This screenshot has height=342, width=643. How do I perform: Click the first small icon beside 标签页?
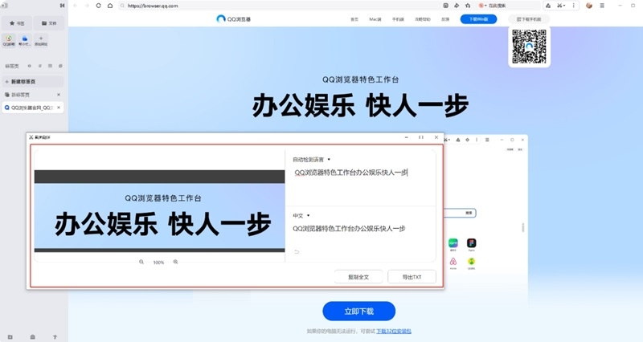coord(30,66)
